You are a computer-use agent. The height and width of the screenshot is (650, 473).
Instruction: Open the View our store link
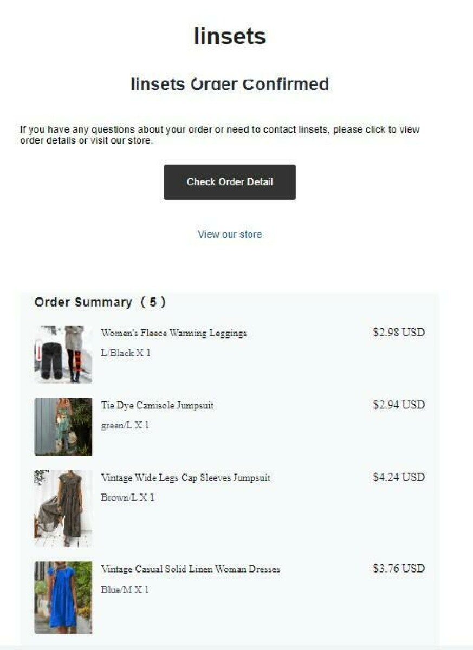tap(230, 235)
